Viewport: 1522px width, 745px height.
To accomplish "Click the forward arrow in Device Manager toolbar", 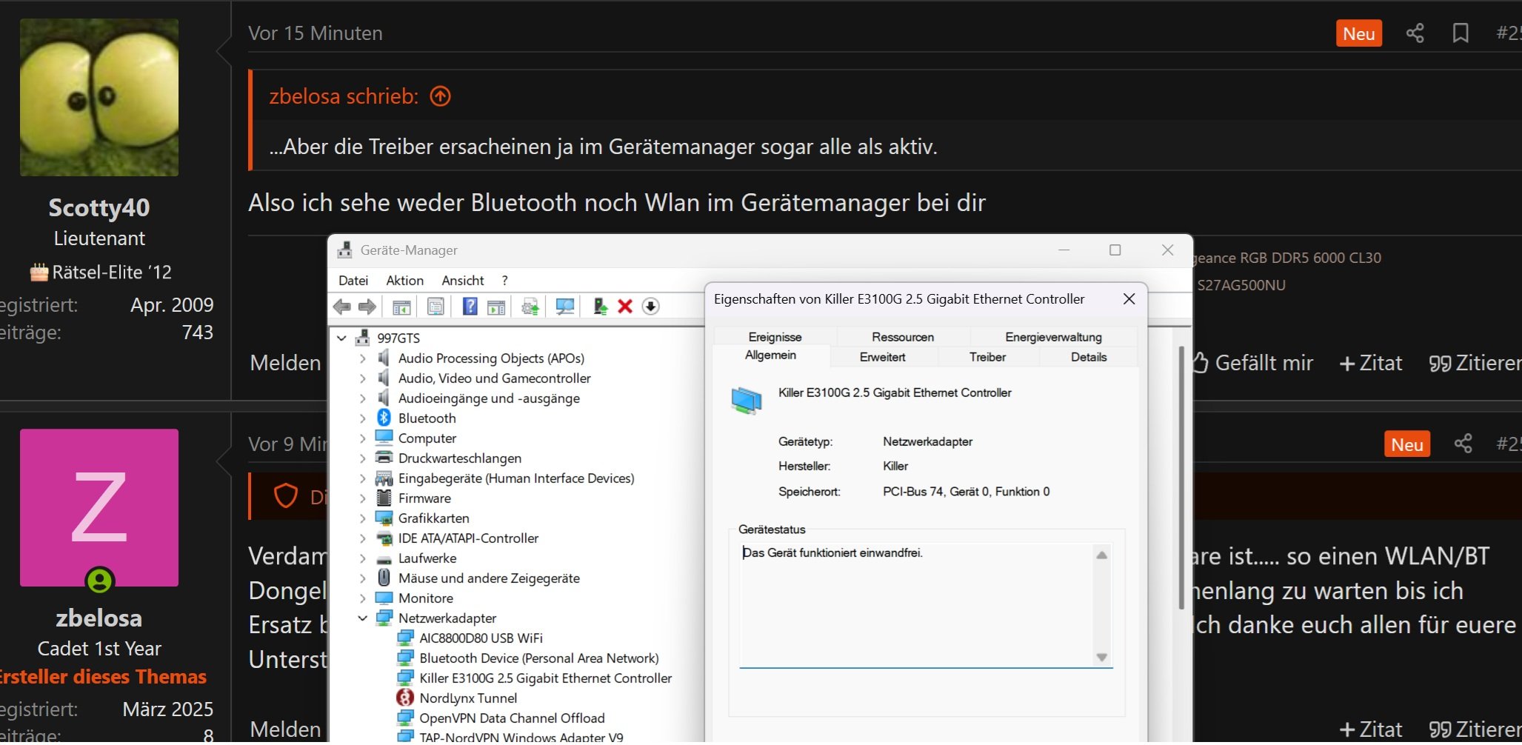I will [x=367, y=307].
